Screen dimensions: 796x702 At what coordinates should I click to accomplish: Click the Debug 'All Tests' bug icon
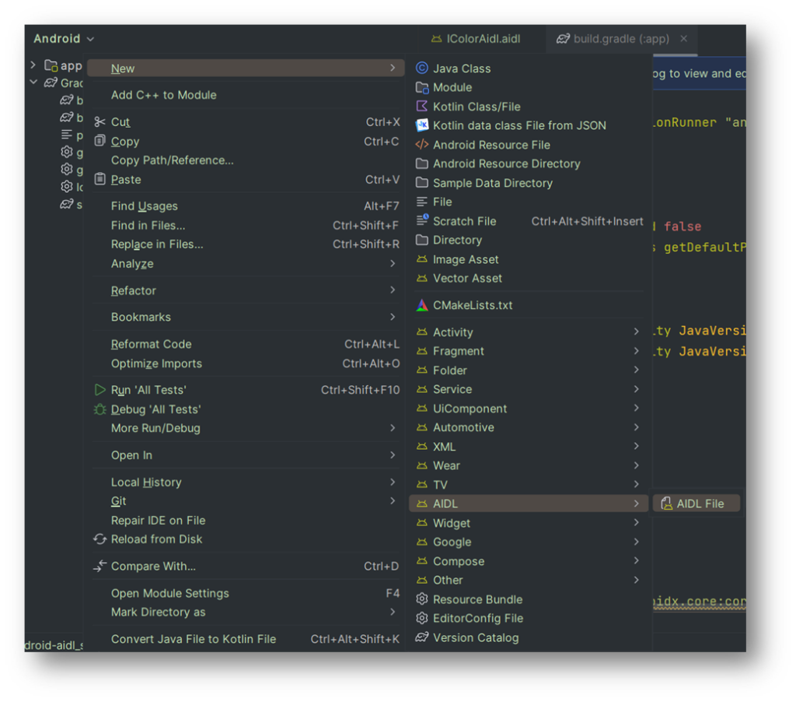pyautogui.click(x=99, y=409)
